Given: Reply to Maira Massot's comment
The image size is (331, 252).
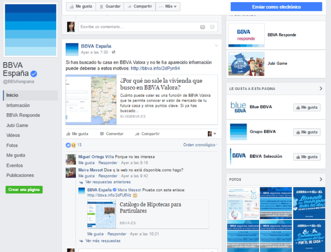Looking at the screenshot, I should [x=108, y=176].
